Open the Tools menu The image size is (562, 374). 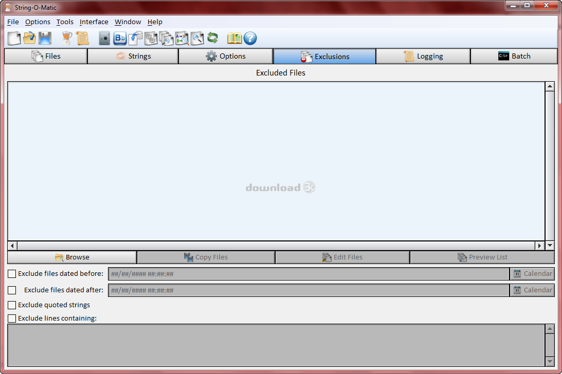click(65, 22)
